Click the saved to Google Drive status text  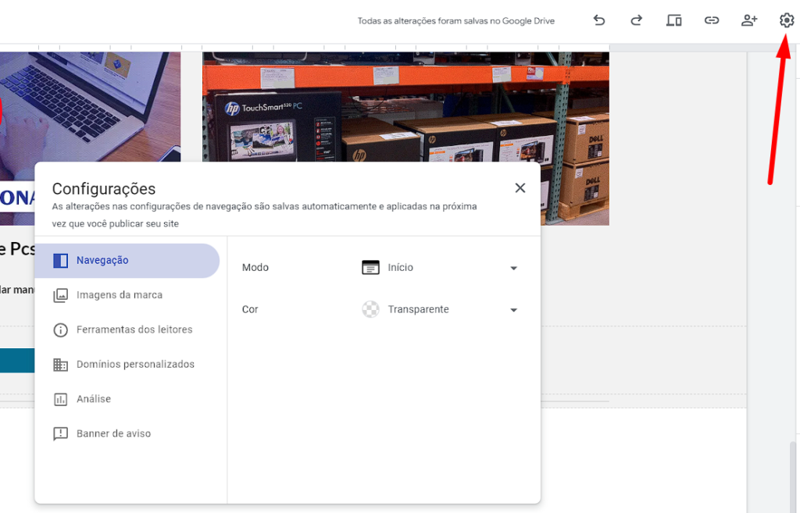coord(455,21)
